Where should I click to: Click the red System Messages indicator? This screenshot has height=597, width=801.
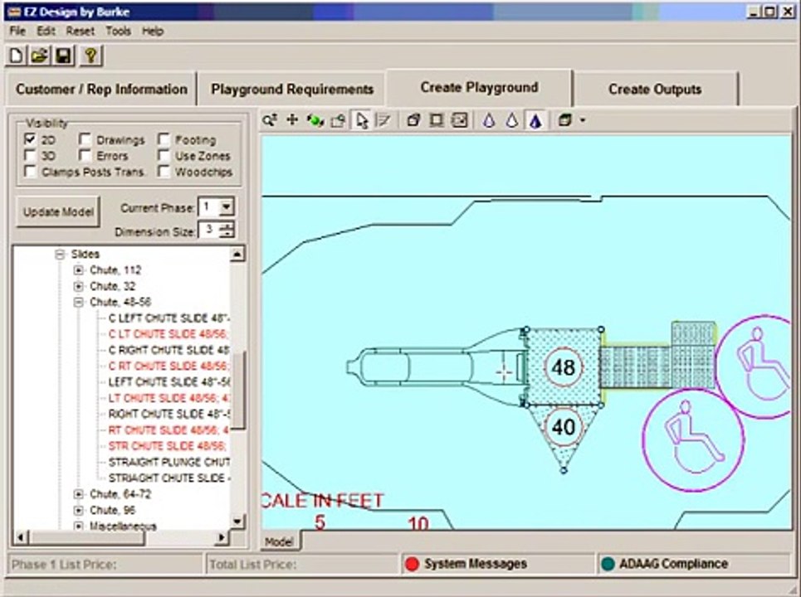(x=412, y=564)
